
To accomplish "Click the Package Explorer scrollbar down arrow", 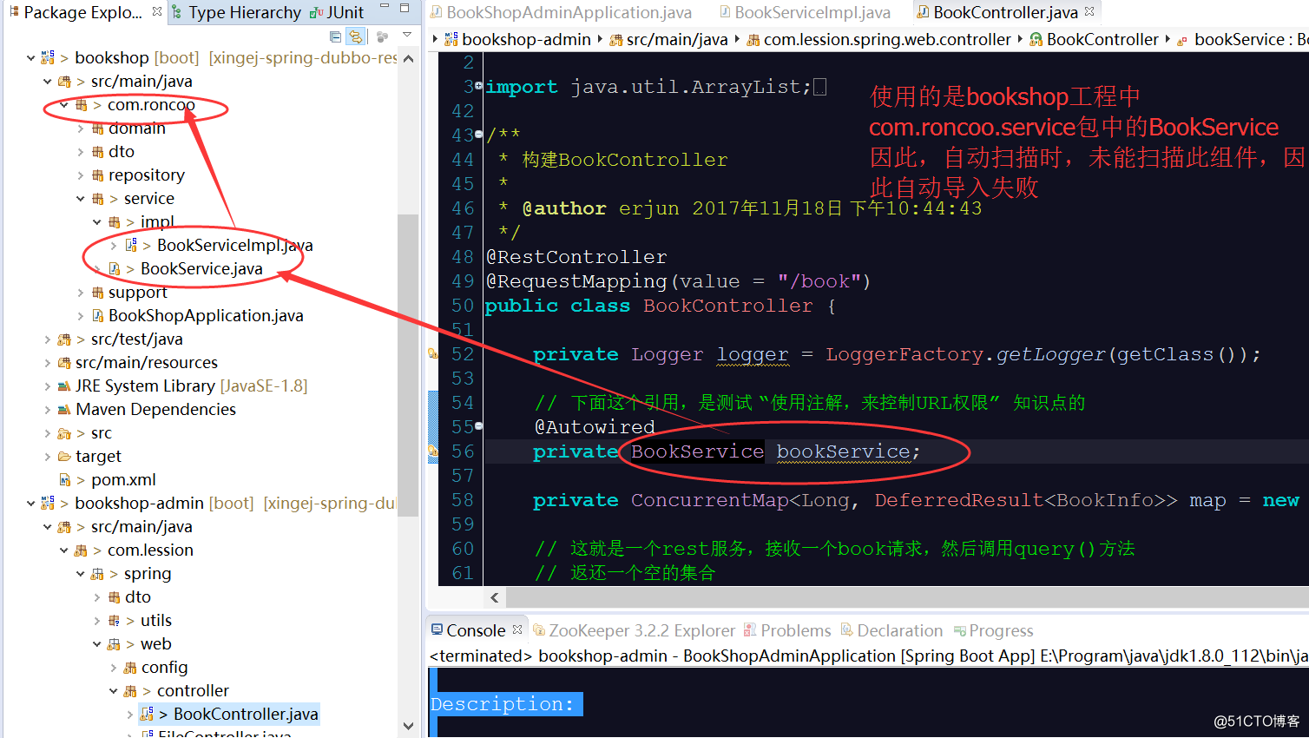I will tap(408, 726).
